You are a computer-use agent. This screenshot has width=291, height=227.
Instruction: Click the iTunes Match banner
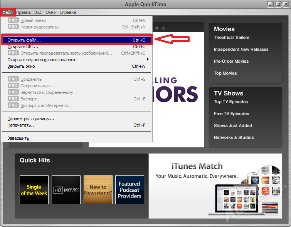tap(218, 186)
